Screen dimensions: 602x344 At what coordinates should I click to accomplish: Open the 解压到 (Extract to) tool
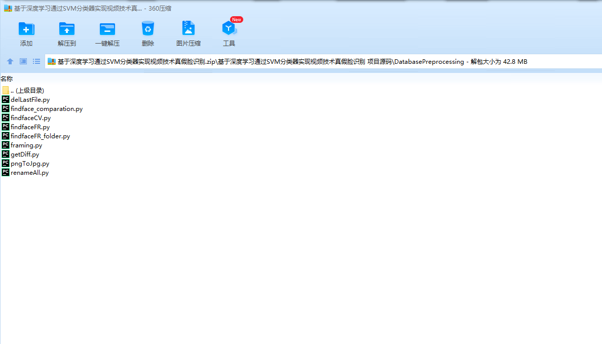click(67, 34)
